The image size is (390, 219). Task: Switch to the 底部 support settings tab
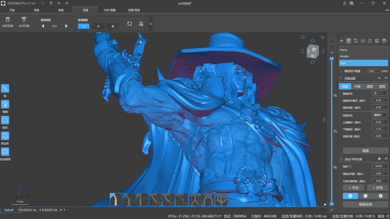[370, 86]
